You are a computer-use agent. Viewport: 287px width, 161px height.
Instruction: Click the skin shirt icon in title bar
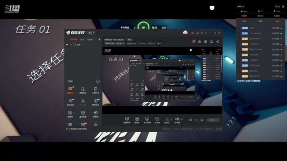point(202,33)
